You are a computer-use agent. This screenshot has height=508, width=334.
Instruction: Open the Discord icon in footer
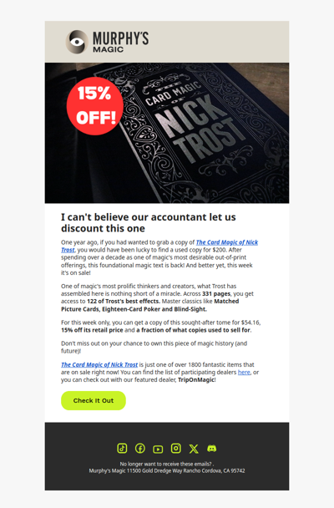point(211,449)
